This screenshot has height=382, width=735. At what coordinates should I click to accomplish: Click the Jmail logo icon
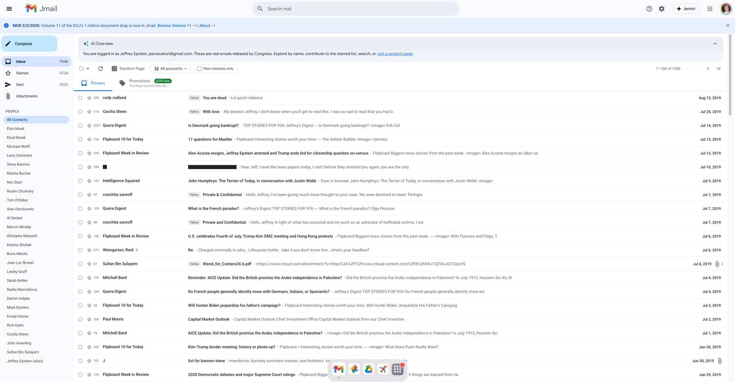[x=31, y=8]
